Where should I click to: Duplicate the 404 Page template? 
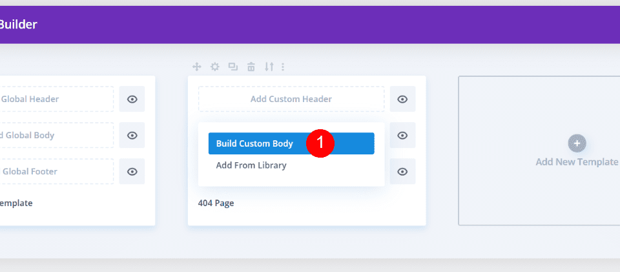(233, 67)
